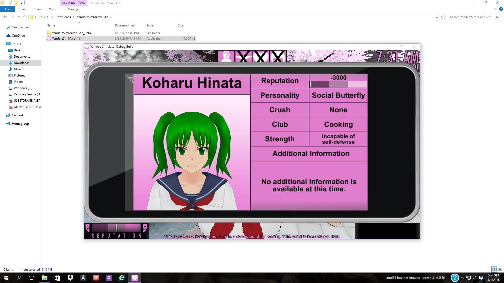The height and width of the screenshot is (283, 504).
Task: Expand the taskbar toolbar overflow chevrons
Action: pos(448,275)
